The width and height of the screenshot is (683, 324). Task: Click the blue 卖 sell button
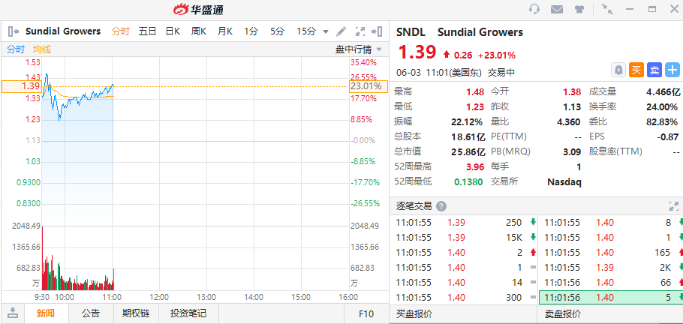pos(654,70)
